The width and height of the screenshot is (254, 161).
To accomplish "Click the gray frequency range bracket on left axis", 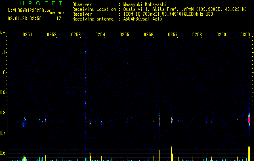I will [x=8, y=113].
